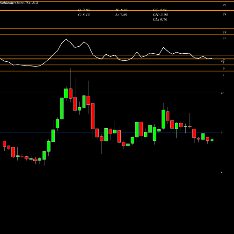The height and width of the screenshot is (234, 234).
Task: Click the axis label 27
Action: (x=224, y=5)
